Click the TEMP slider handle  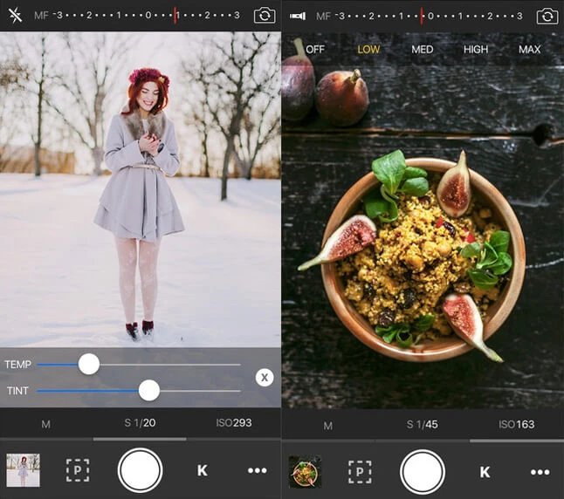89,365
